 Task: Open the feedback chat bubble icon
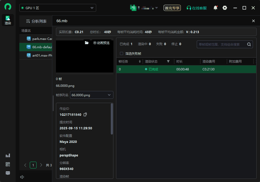8,173
